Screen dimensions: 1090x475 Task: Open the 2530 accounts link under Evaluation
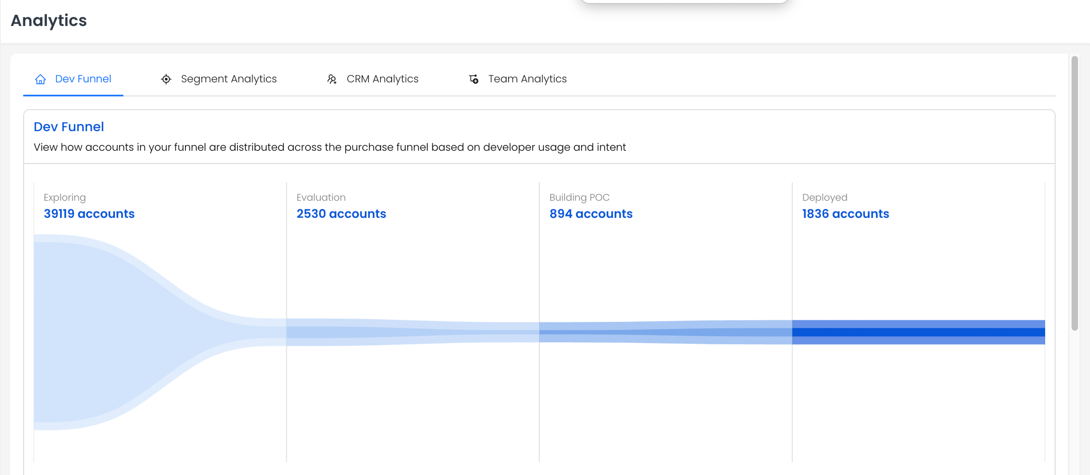point(341,214)
